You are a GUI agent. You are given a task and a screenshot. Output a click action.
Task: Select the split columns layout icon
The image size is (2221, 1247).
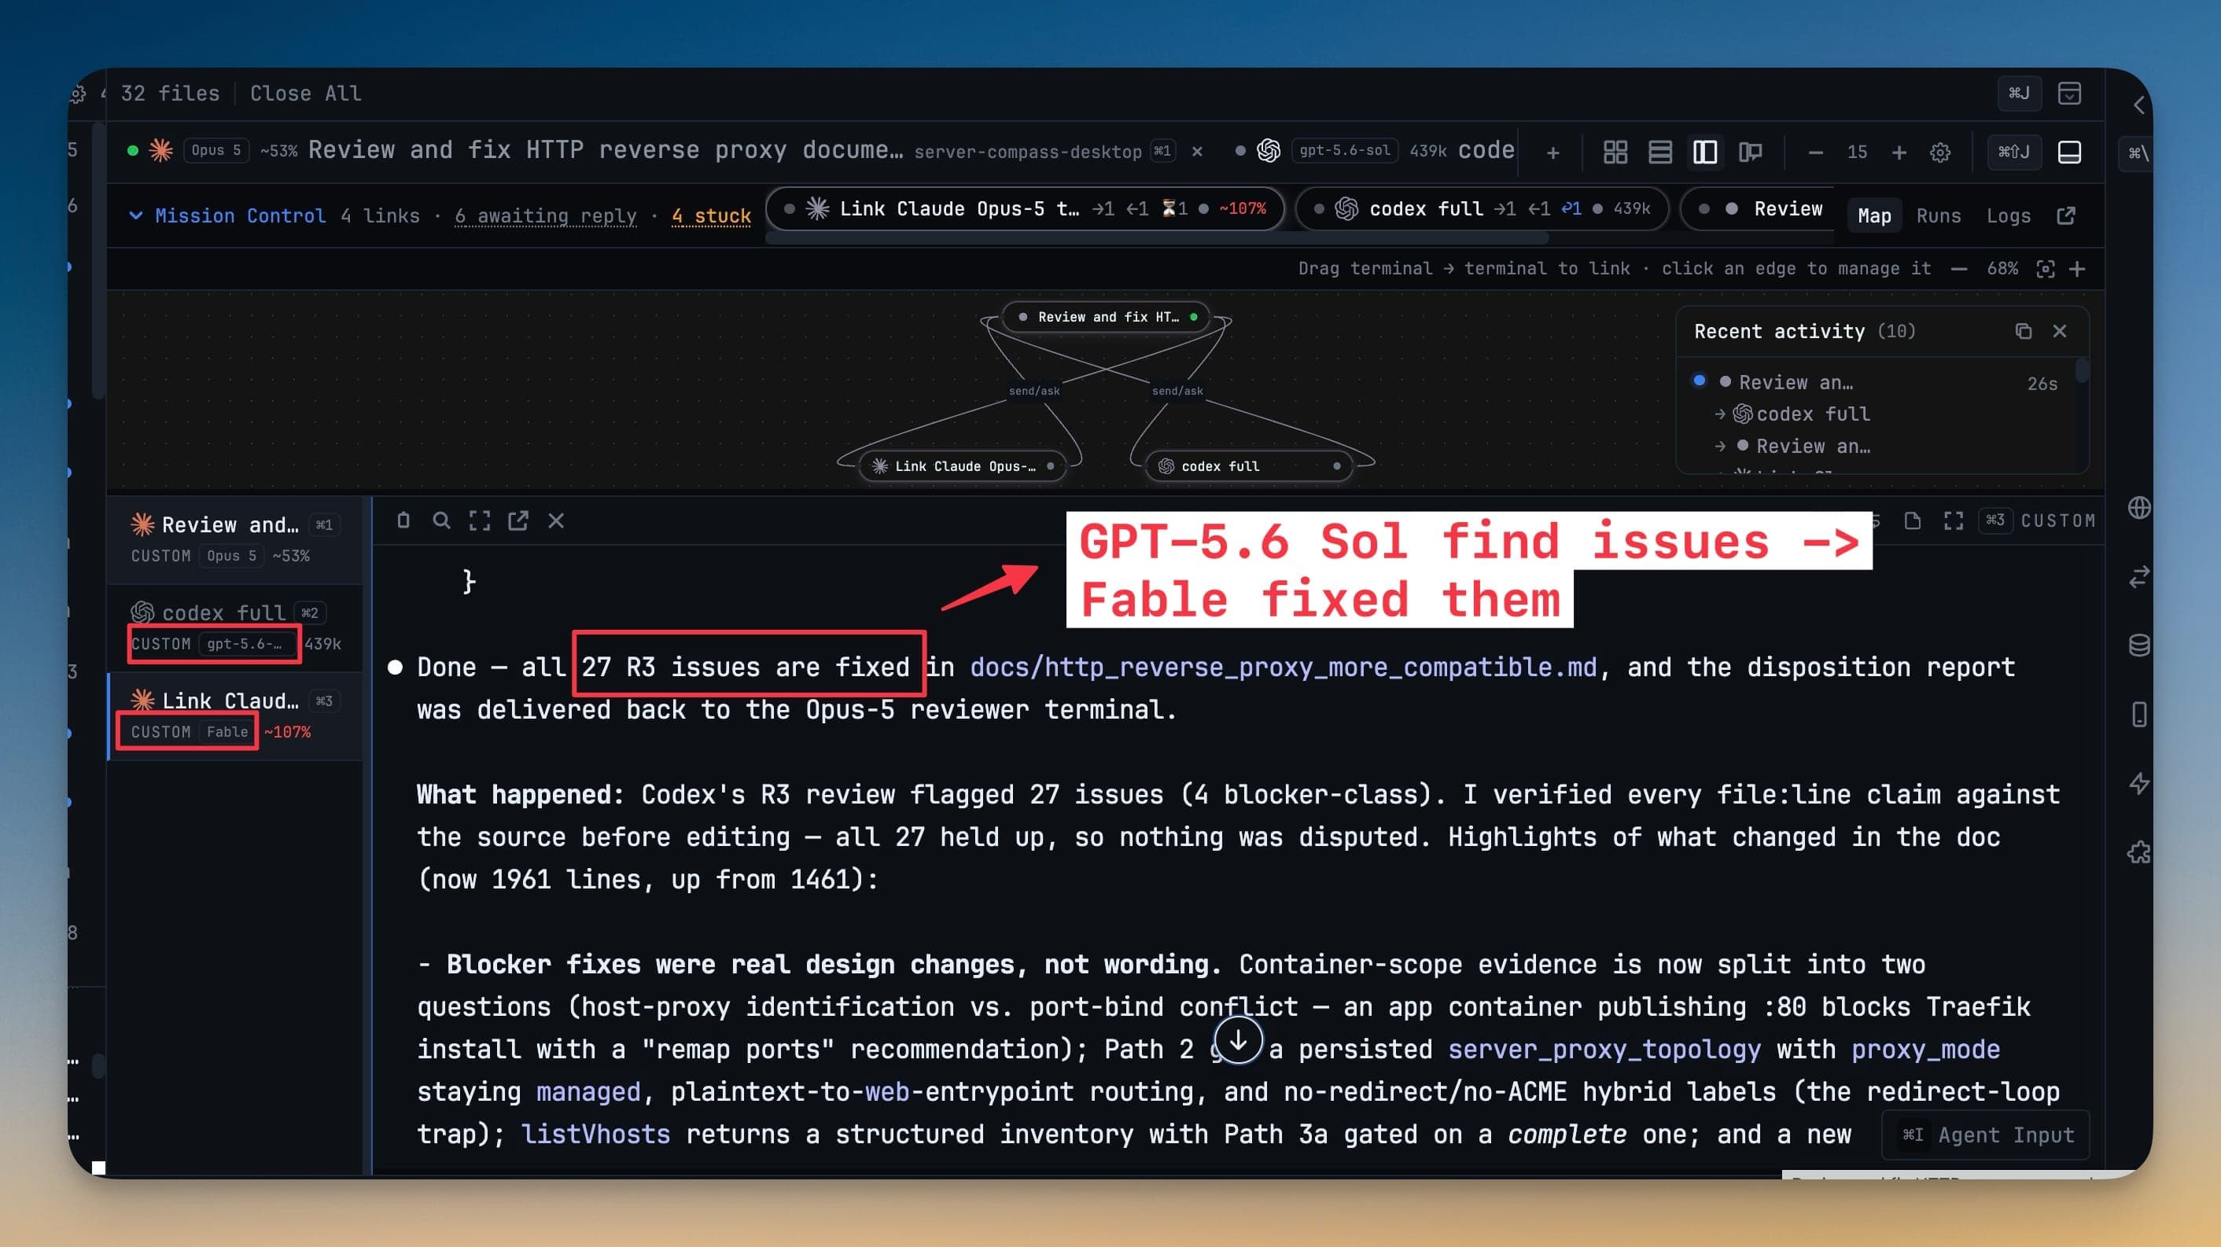pyautogui.click(x=1704, y=153)
